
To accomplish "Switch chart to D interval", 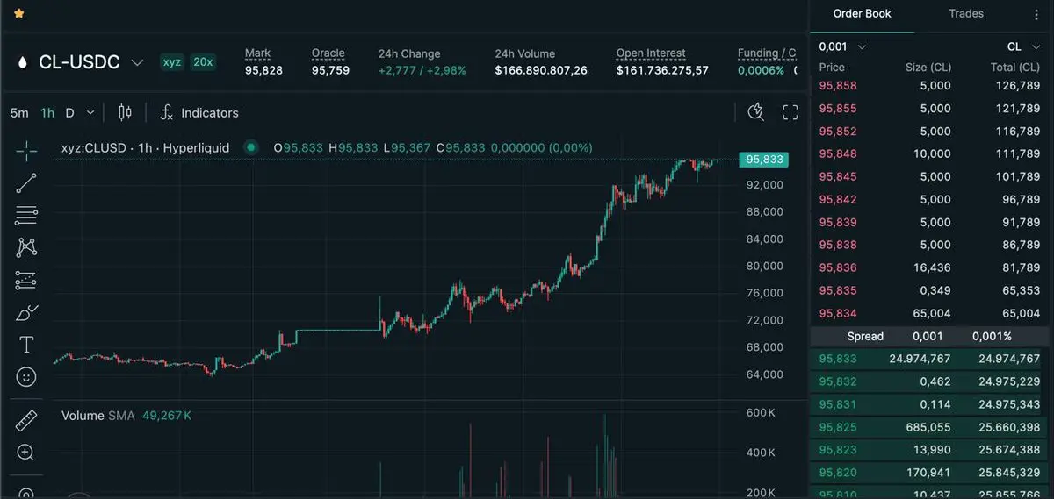I will pyautogui.click(x=69, y=112).
